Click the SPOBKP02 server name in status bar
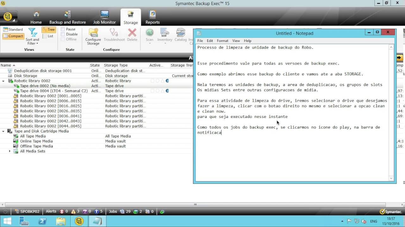Viewport: 405px width, 227px height. (30, 212)
